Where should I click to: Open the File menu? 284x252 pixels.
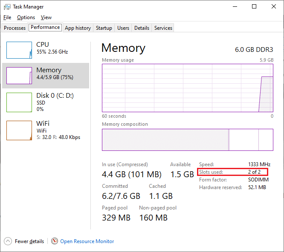(7, 17)
